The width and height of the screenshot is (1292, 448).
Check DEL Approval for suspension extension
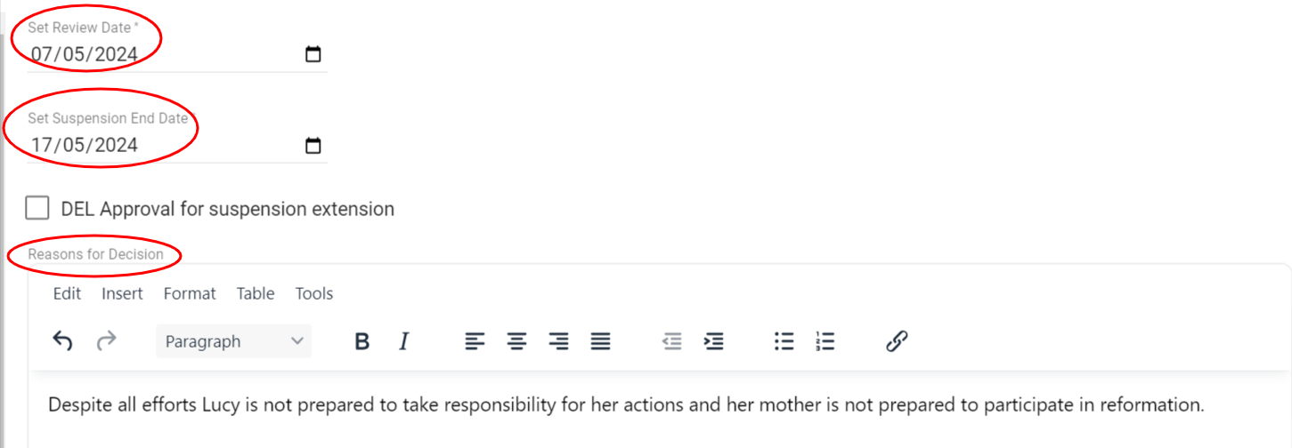click(37, 209)
